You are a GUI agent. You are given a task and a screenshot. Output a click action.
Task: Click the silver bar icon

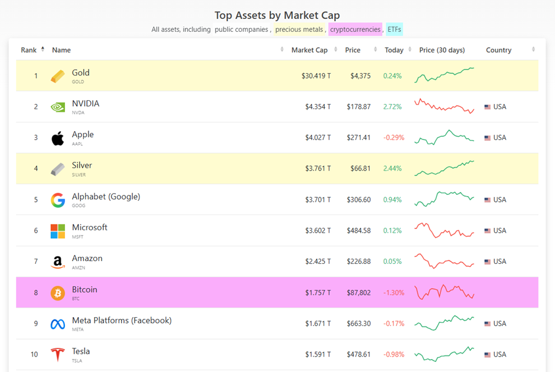pyautogui.click(x=57, y=168)
